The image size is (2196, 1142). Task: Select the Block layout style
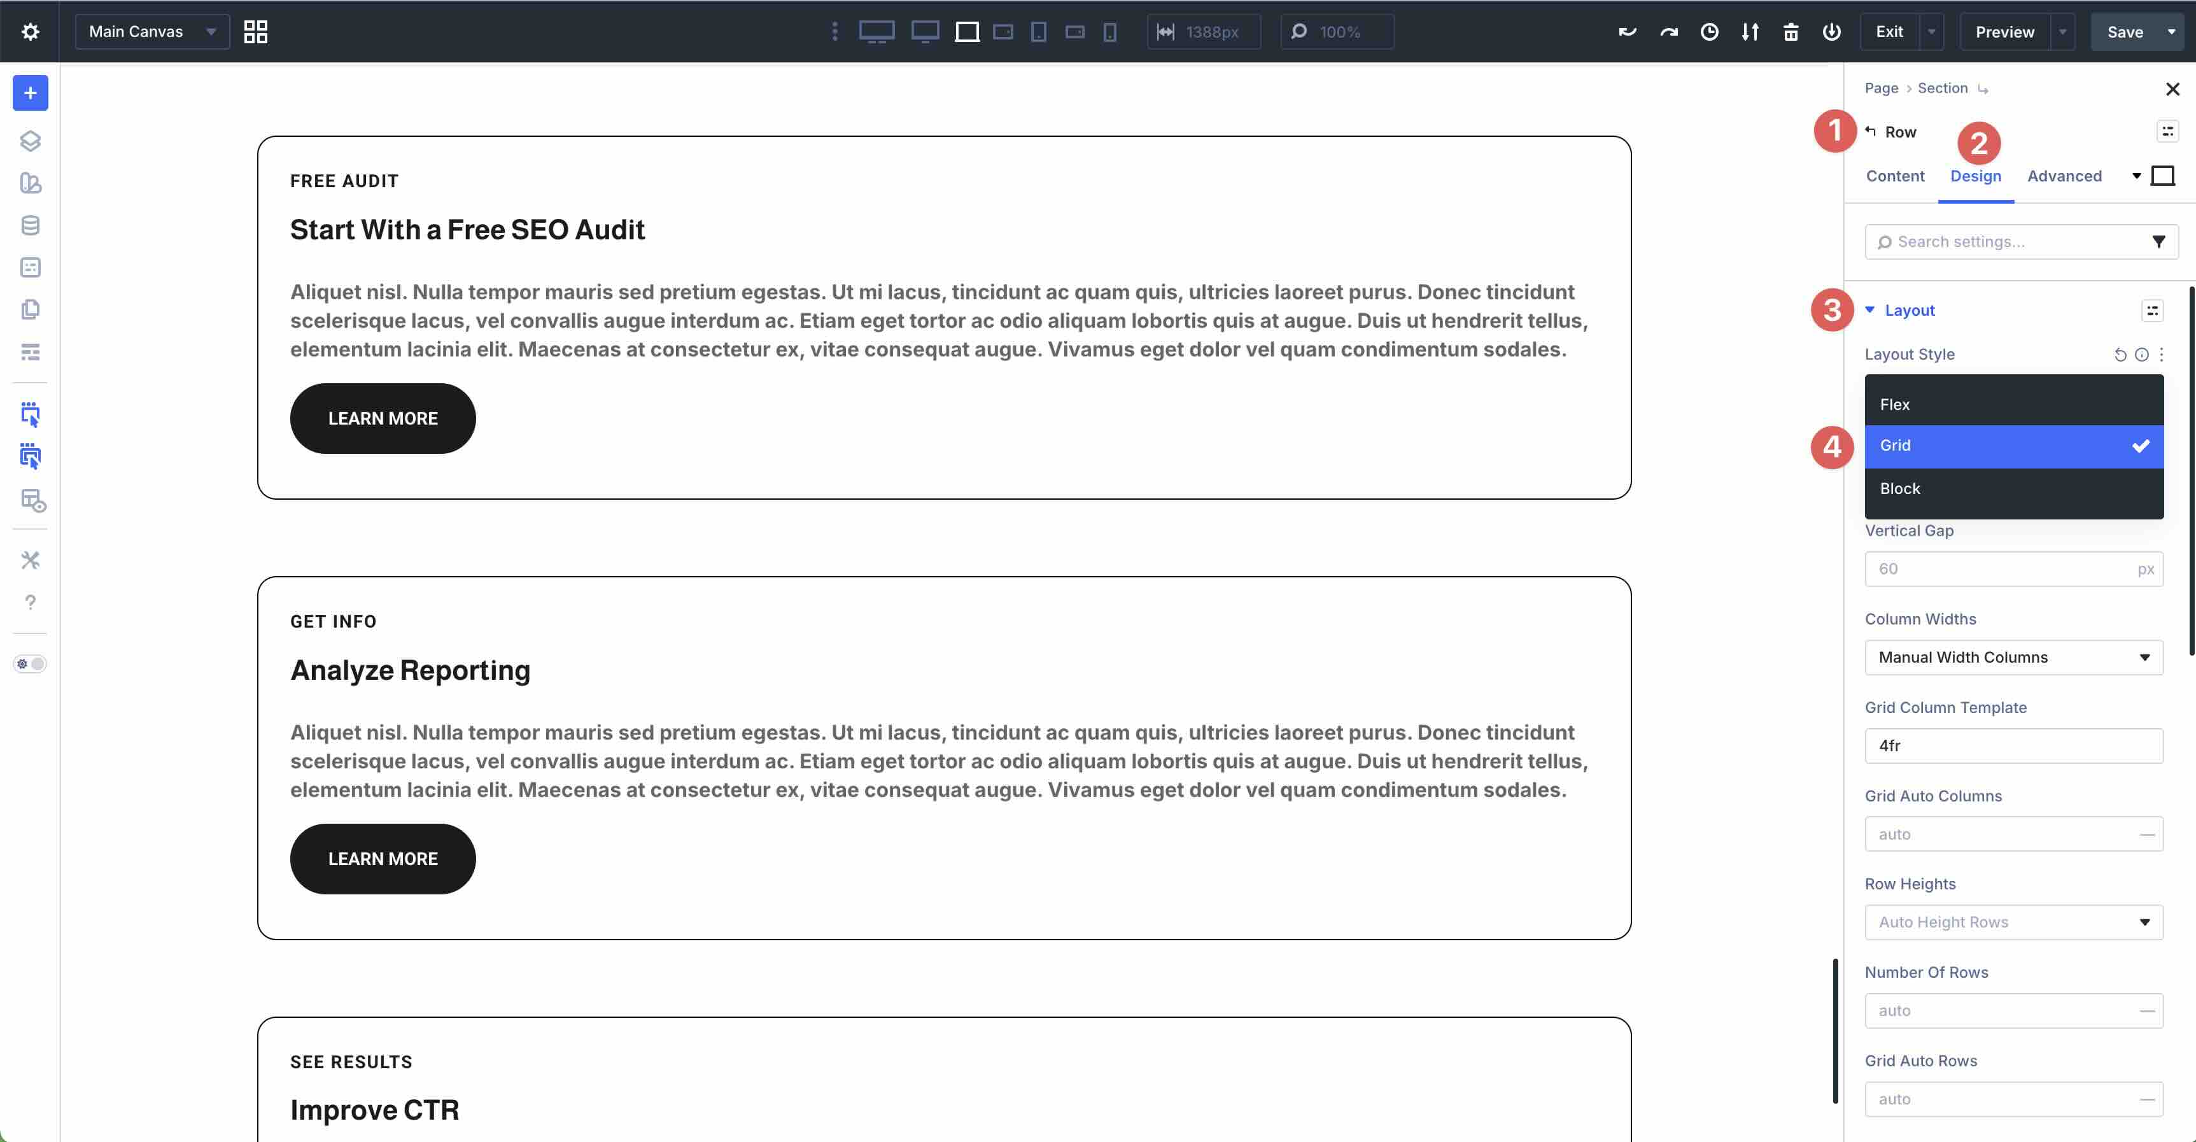click(x=2013, y=488)
